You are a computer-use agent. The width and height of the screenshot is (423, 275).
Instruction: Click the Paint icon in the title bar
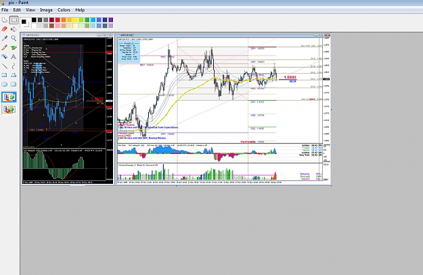pos(3,3)
